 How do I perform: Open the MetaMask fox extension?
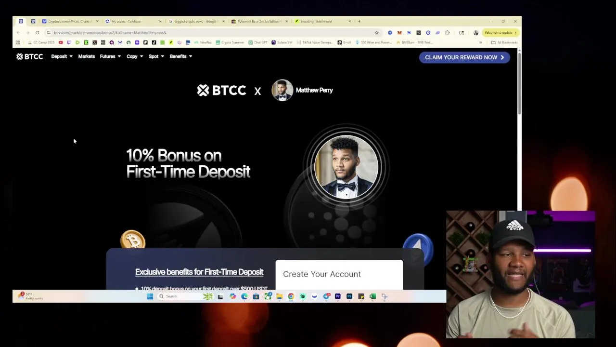pos(399,33)
